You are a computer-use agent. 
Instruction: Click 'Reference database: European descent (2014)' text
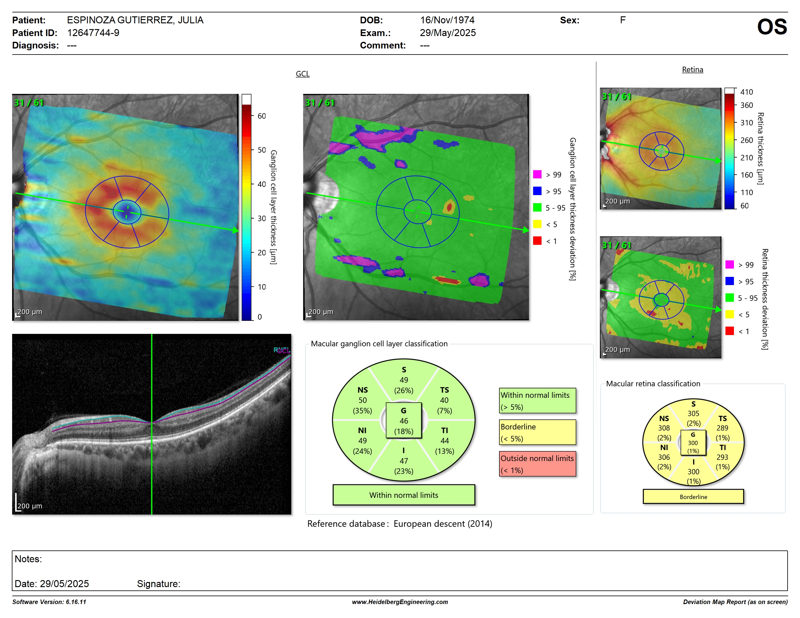point(400,524)
